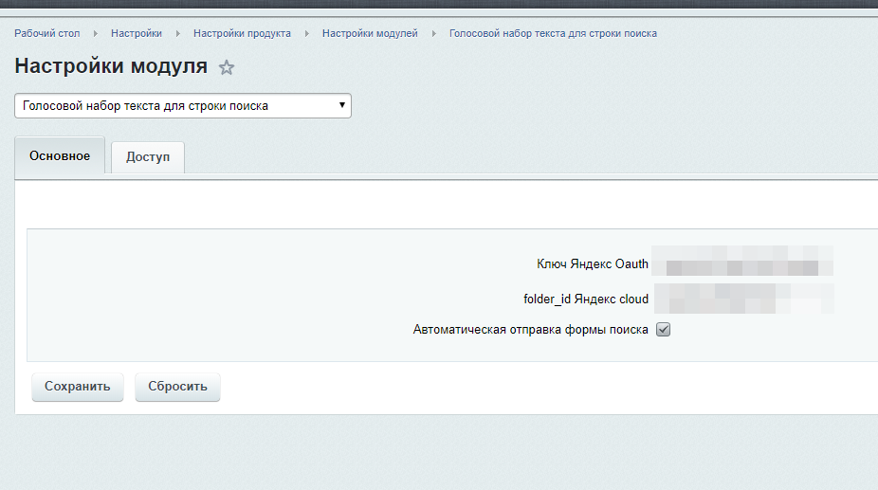The width and height of the screenshot is (878, 490).
Task: Go to Рабочий стол breadcrumb link
Action: tap(47, 34)
